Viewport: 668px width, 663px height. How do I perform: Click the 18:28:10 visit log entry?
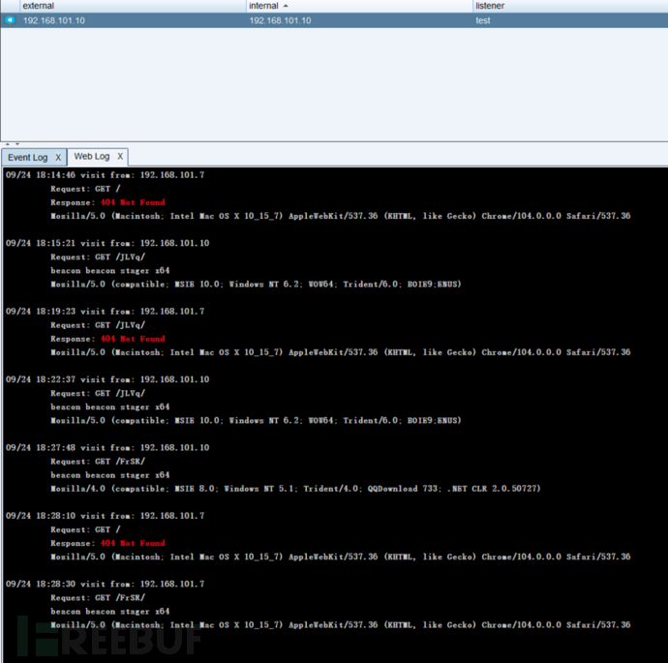click(105, 516)
